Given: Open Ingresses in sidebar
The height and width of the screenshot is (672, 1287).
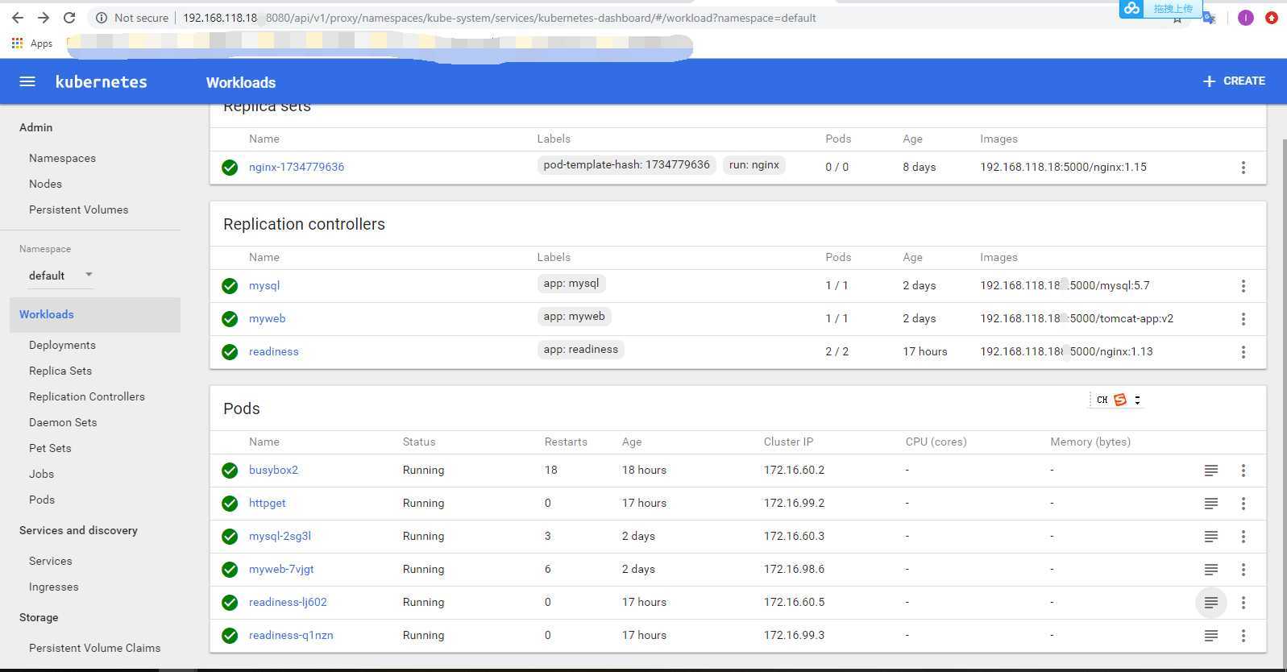Looking at the screenshot, I should pos(53,587).
